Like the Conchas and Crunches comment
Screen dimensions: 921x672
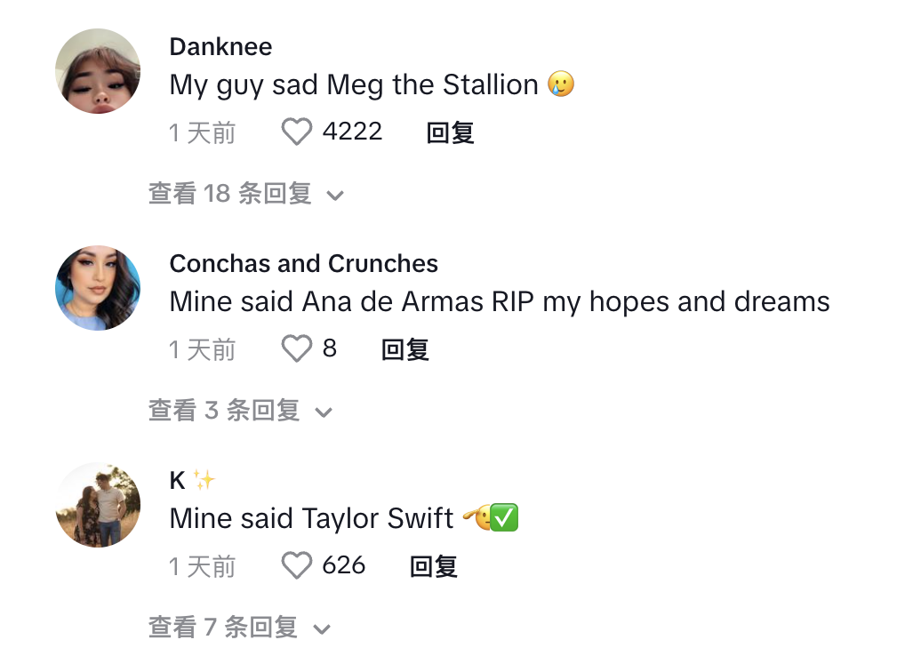click(297, 348)
